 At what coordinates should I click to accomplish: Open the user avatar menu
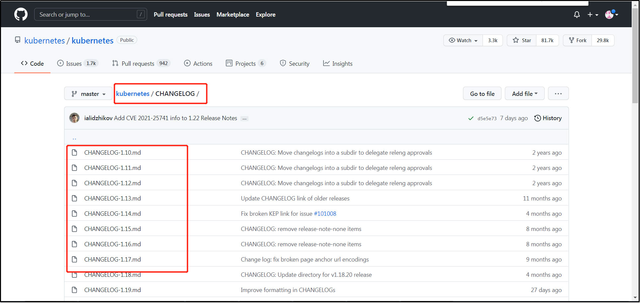click(611, 14)
